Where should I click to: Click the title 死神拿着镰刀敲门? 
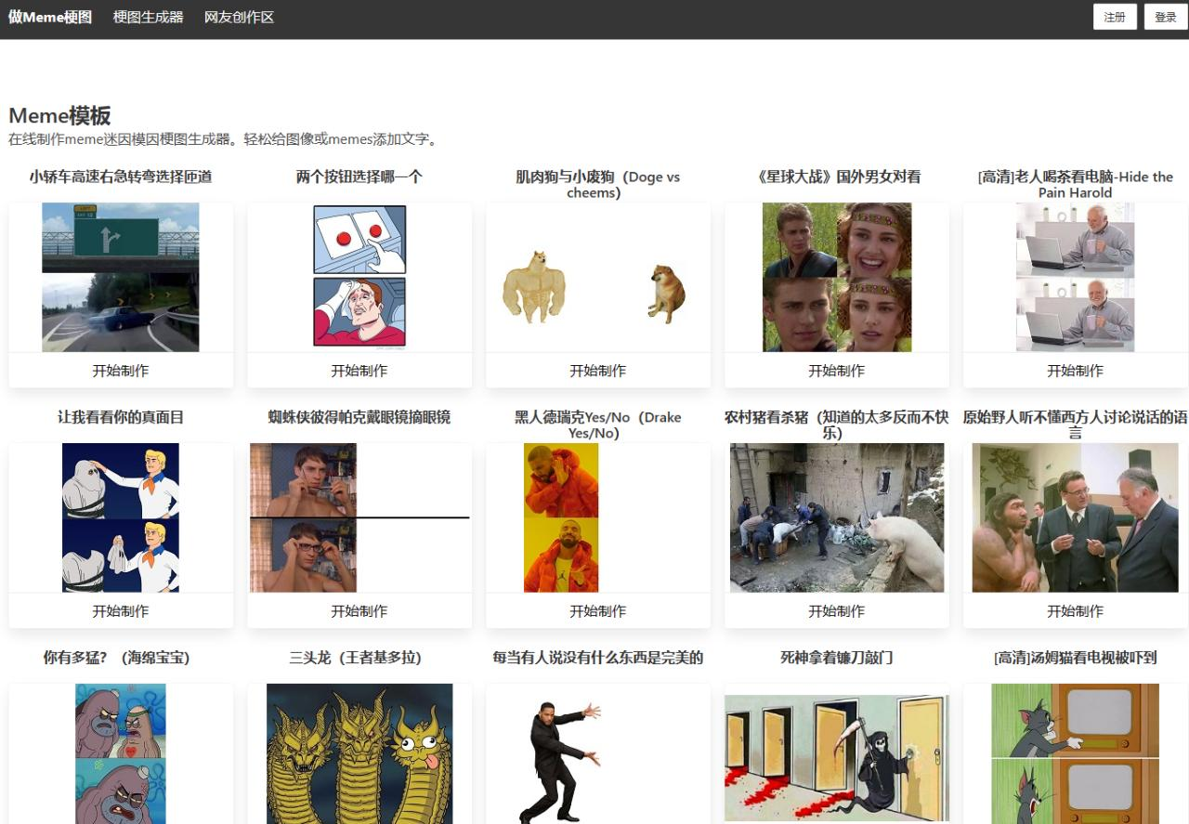click(x=837, y=658)
